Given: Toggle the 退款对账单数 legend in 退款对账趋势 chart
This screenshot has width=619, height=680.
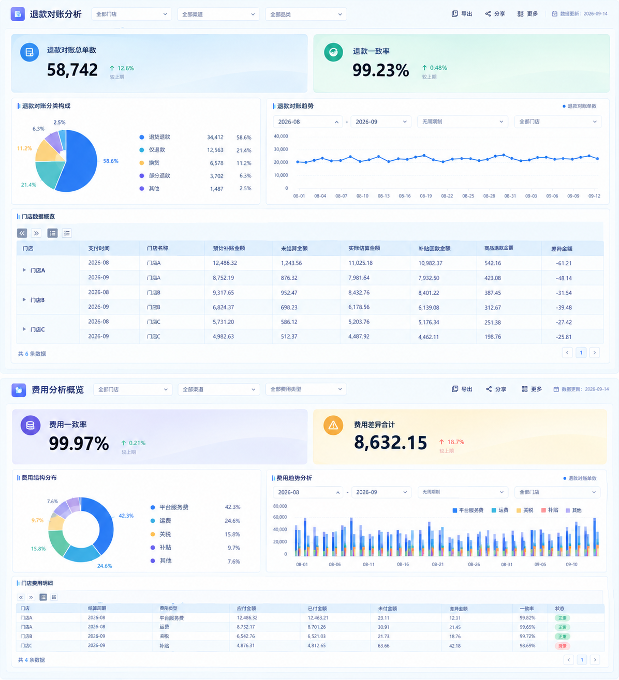Looking at the screenshot, I should pos(580,106).
